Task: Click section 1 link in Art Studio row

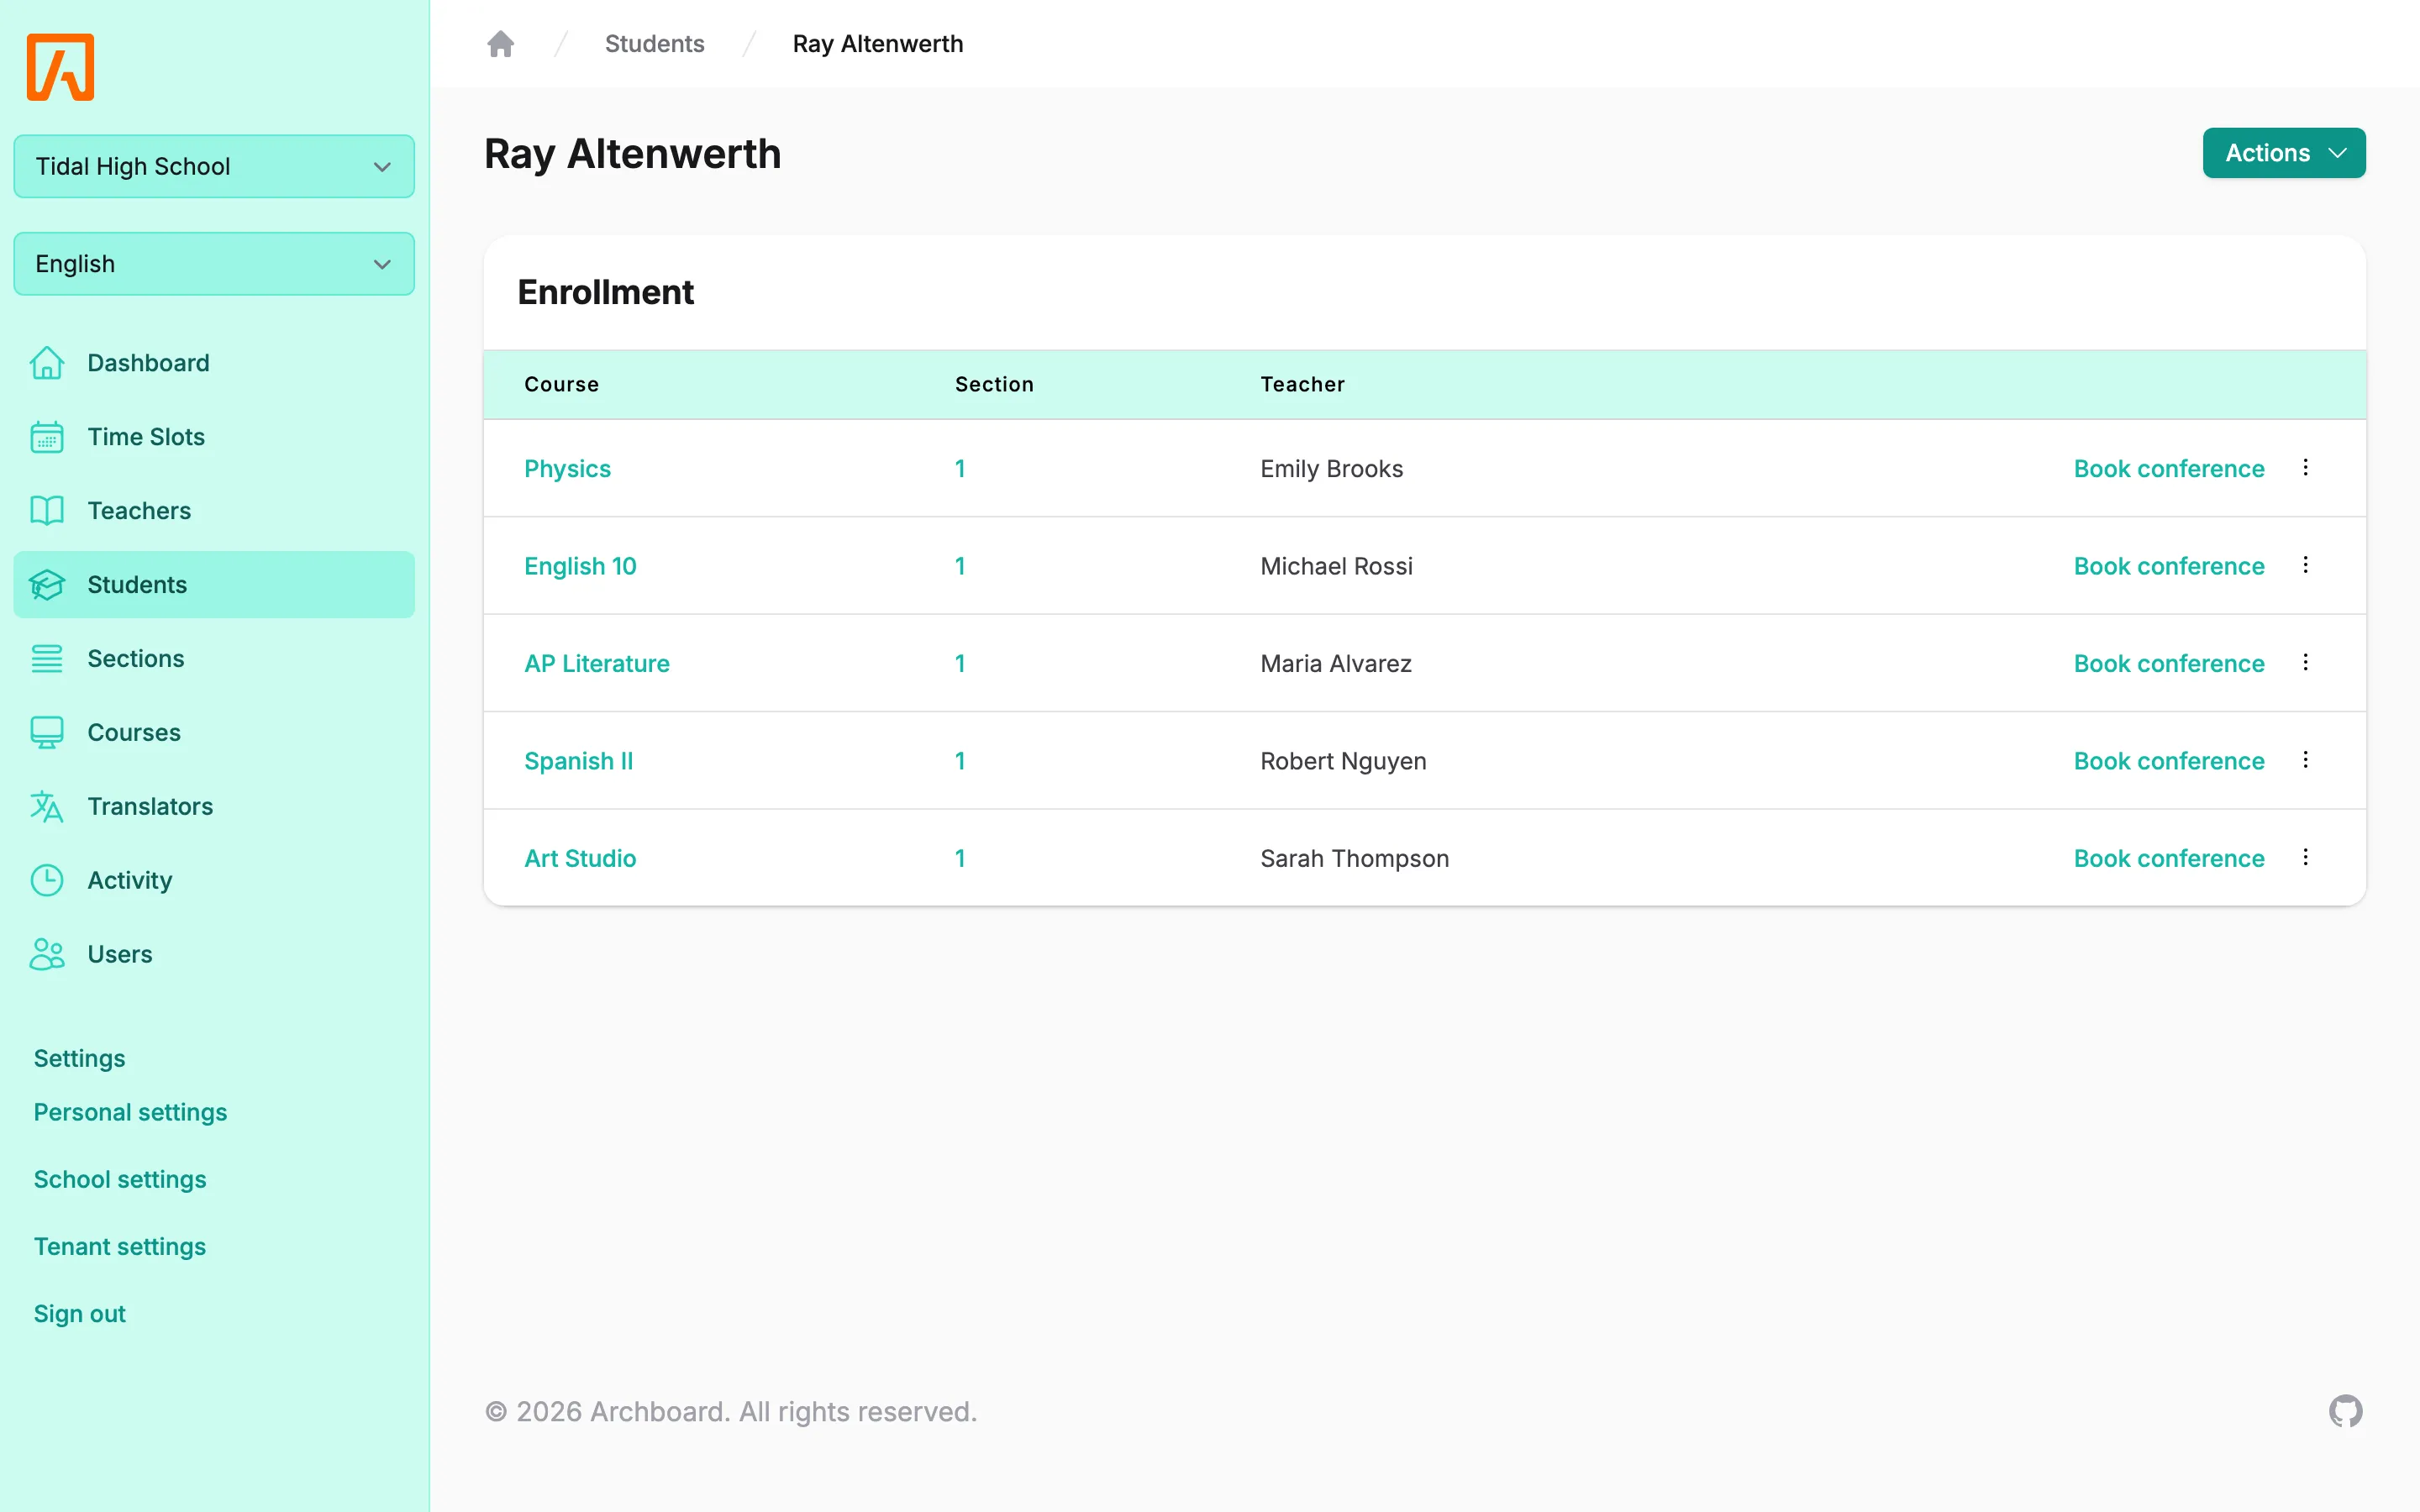Action: [x=960, y=858]
